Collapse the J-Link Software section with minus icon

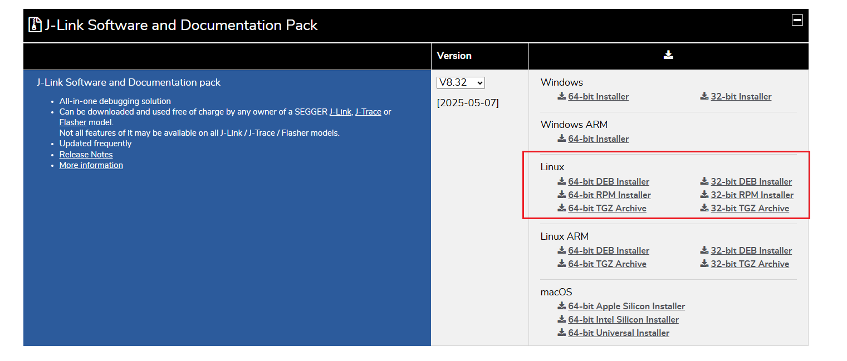(x=797, y=20)
